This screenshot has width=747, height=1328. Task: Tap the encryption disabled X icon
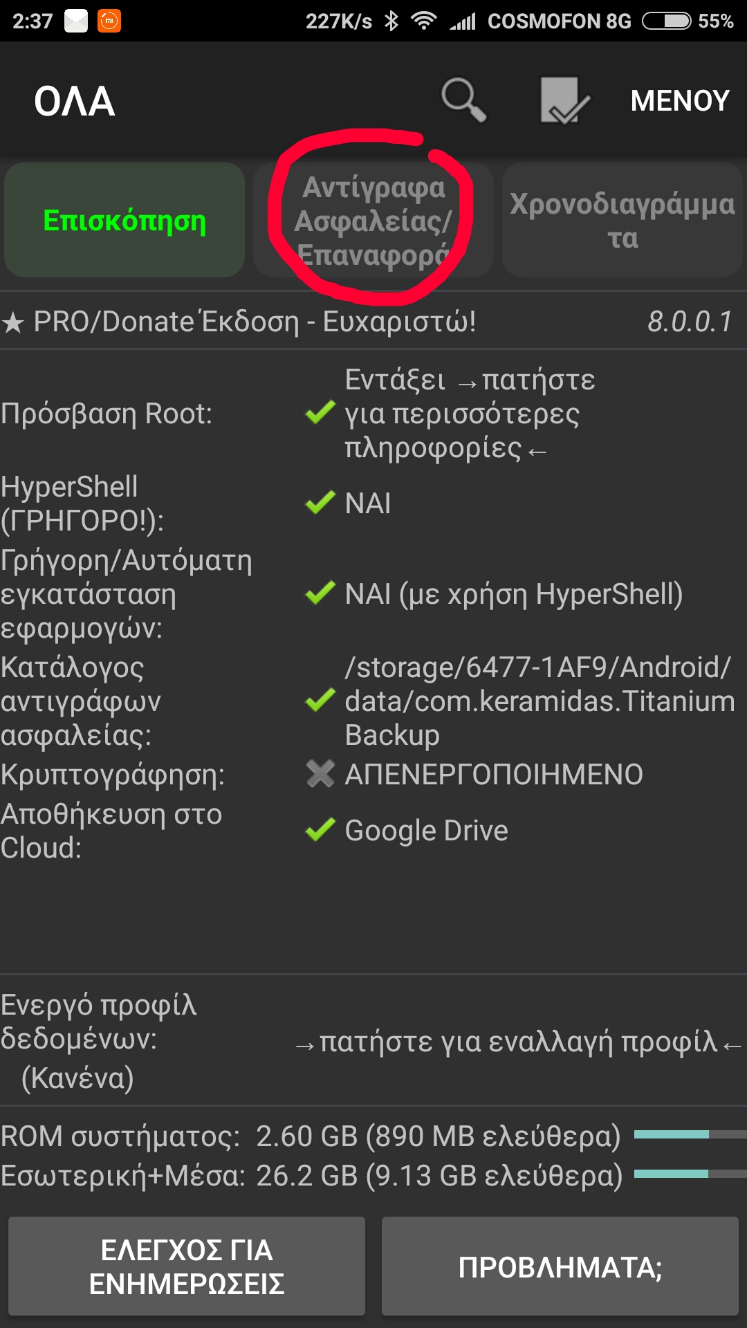point(320,774)
